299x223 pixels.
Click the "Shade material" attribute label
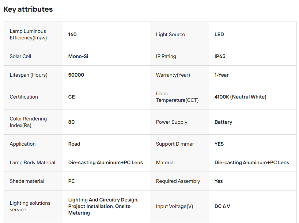click(27, 181)
